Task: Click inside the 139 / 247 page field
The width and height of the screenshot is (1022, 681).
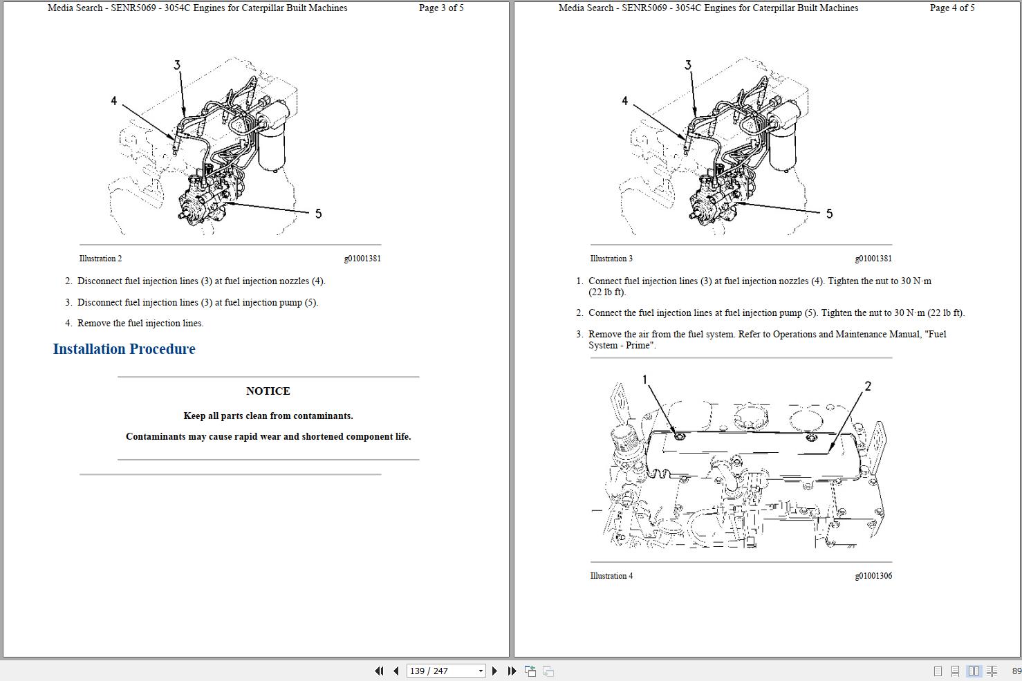Action: [x=436, y=671]
